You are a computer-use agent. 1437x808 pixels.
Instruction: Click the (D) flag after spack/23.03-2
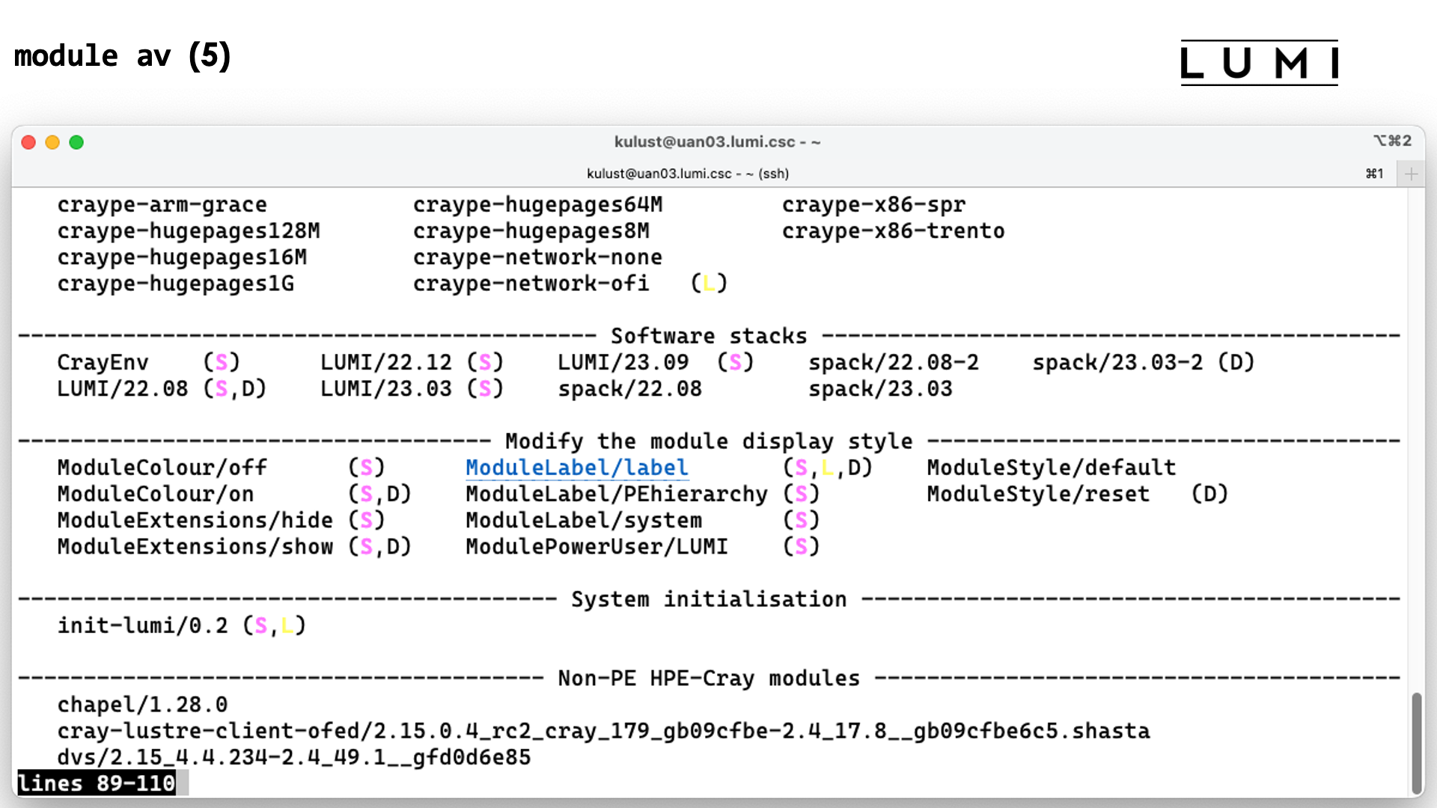coord(1236,362)
